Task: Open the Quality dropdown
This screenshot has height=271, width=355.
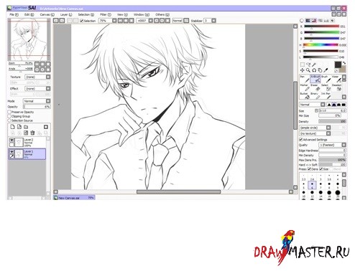Action: (x=332, y=145)
